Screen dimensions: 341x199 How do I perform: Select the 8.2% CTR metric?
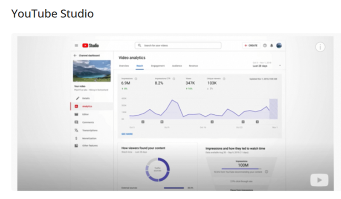click(159, 83)
